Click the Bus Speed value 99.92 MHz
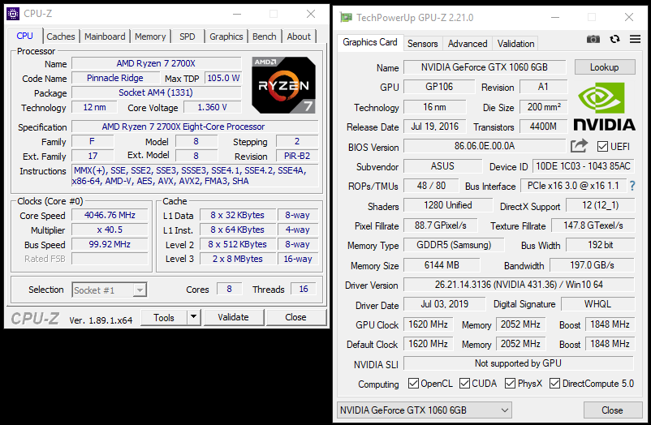 pyautogui.click(x=110, y=244)
